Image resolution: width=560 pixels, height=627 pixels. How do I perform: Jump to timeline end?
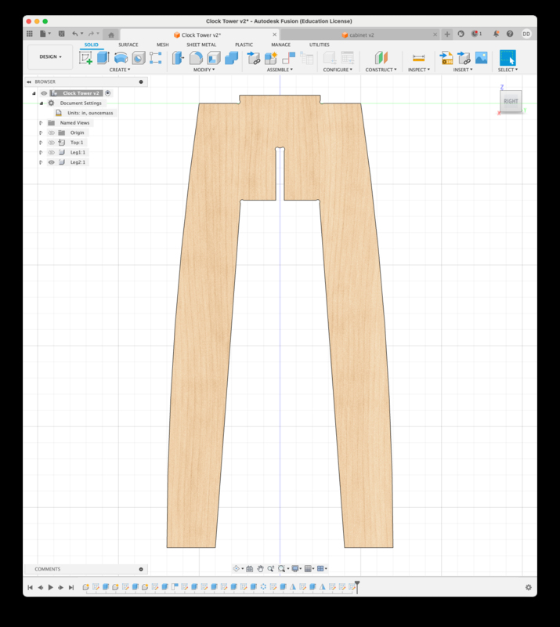click(71, 587)
